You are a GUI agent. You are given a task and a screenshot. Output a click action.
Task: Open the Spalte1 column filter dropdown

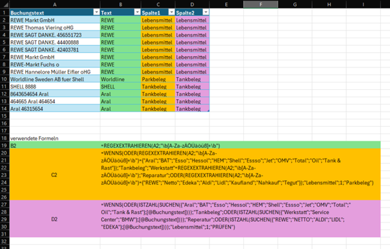pos(171,12)
